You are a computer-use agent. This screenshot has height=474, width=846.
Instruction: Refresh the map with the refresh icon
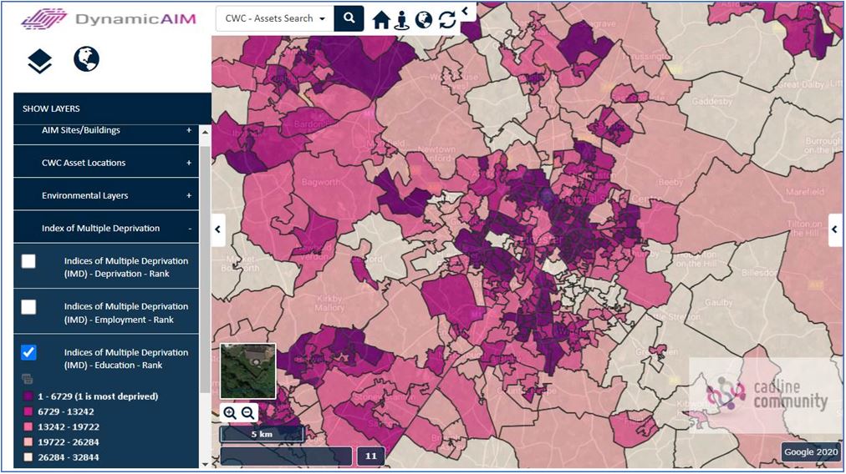click(446, 21)
